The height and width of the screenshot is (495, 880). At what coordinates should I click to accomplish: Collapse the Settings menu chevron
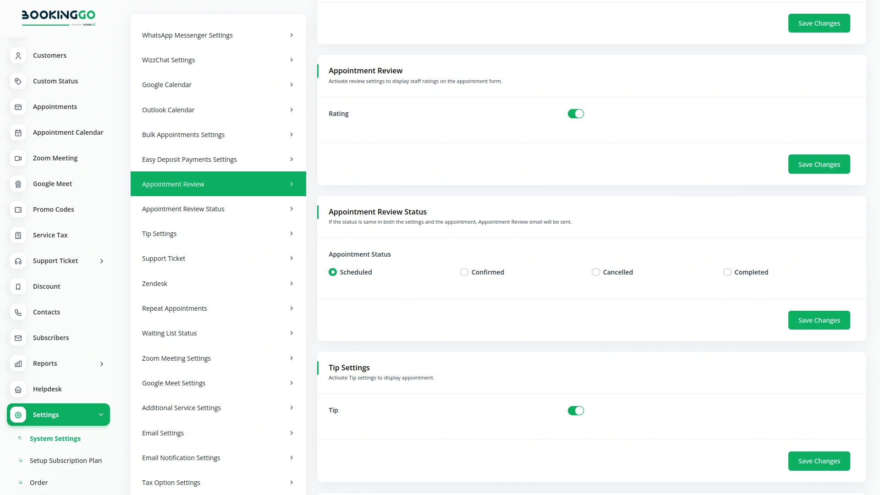[x=101, y=414]
